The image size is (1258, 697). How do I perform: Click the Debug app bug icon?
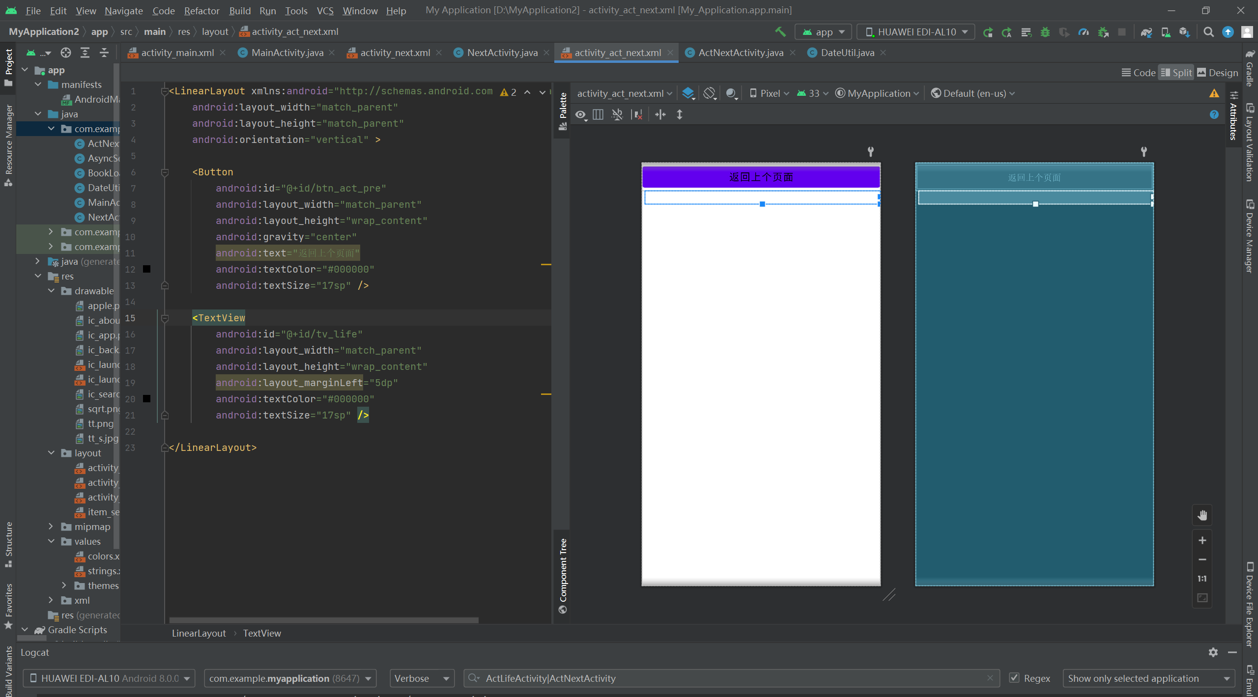click(x=1045, y=32)
